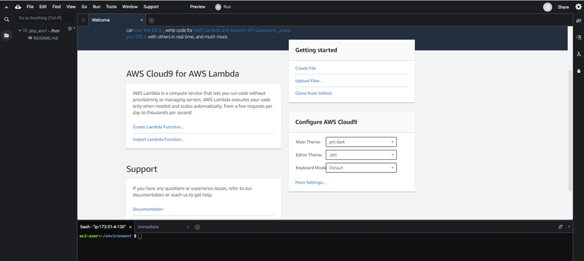Click the Preview button
The image size is (584, 261).
[x=197, y=7]
